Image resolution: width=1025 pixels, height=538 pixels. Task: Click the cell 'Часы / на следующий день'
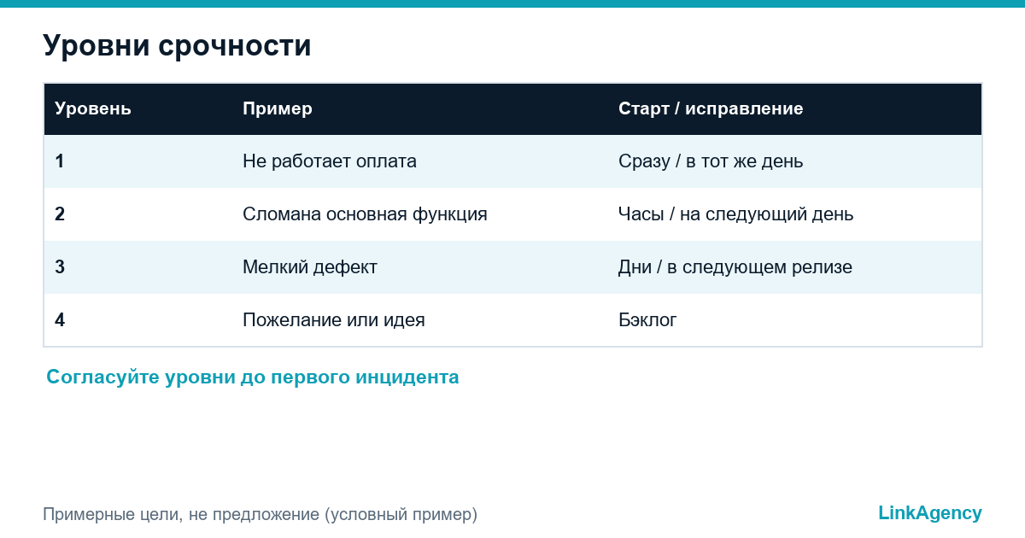pos(736,214)
